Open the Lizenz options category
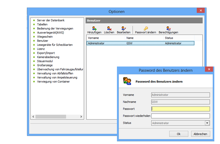 click(x=41, y=49)
